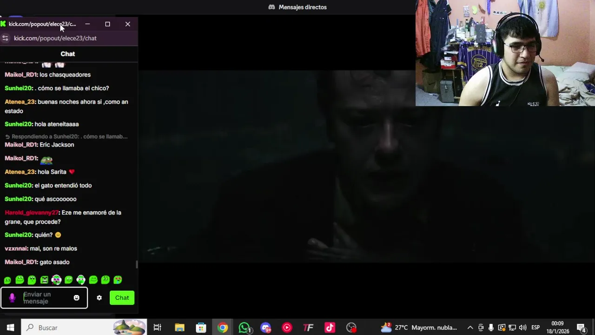This screenshot has height=335, width=595.
Task: Insert the heart-eyes crying green emote
Action: [118, 280]
